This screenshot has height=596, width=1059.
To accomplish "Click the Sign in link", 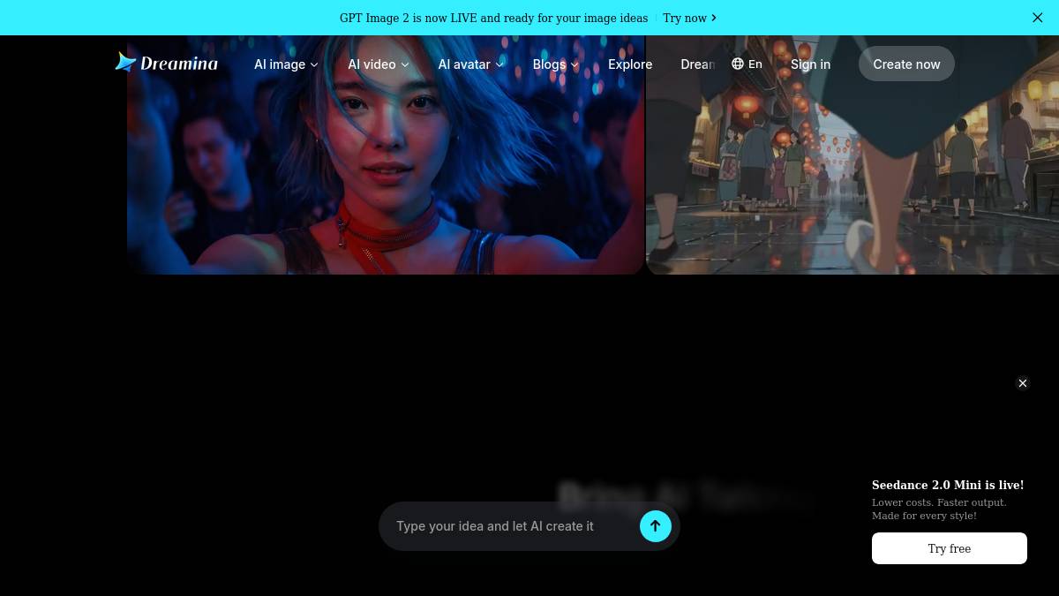I will [810, 64].
